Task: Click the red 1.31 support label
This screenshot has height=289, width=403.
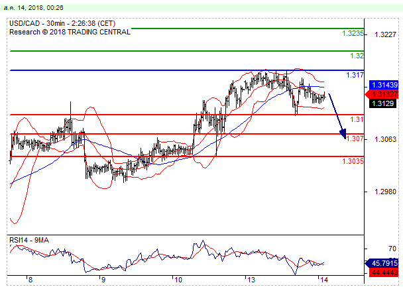Action: click(357, 119)
